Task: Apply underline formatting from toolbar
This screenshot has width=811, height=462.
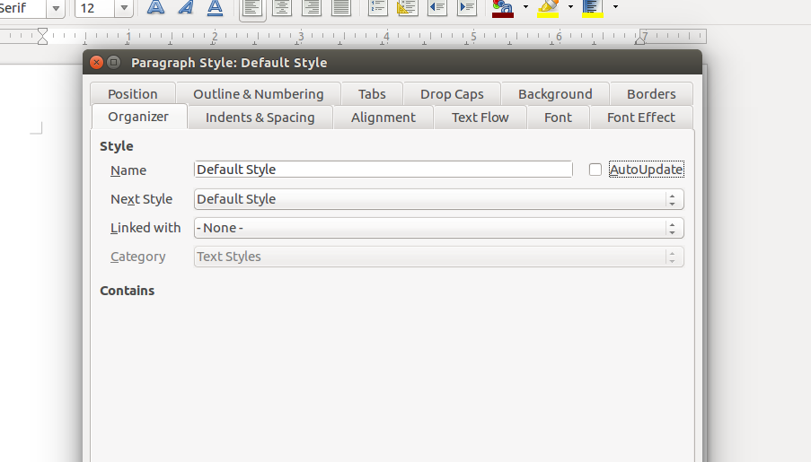Action: point(215,8)
